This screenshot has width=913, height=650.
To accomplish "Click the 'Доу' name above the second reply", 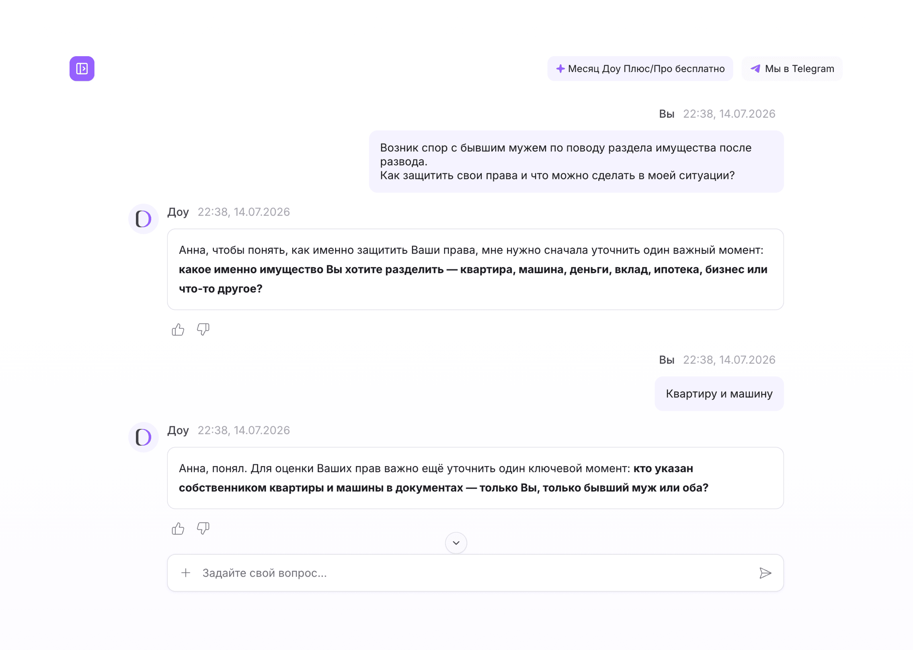I will 178,430.
